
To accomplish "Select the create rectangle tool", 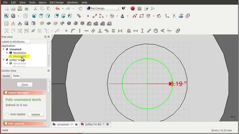I will [x=142, y=16].
